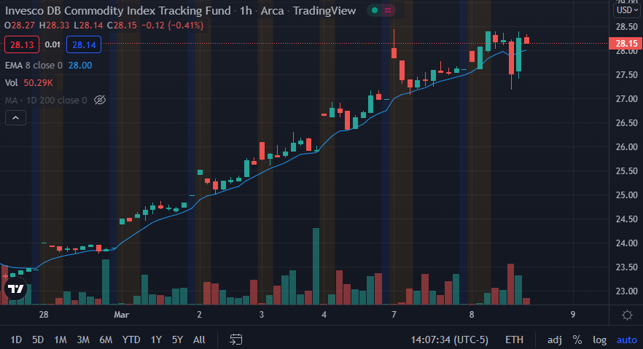Select the 1D time range
Screen dimensions: 643x349
coord(16,340)
